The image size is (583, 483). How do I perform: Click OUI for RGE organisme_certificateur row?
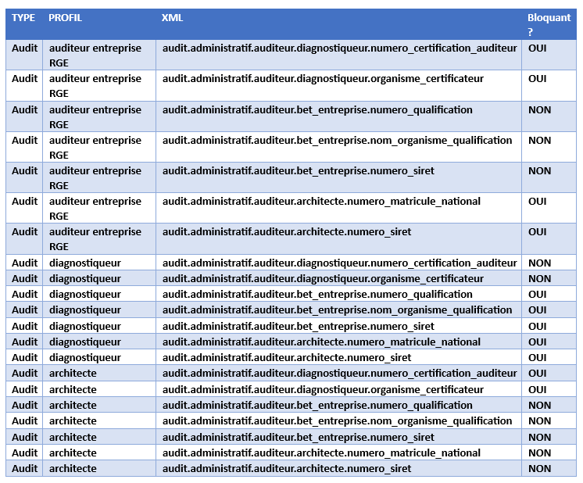pos(537,79)
